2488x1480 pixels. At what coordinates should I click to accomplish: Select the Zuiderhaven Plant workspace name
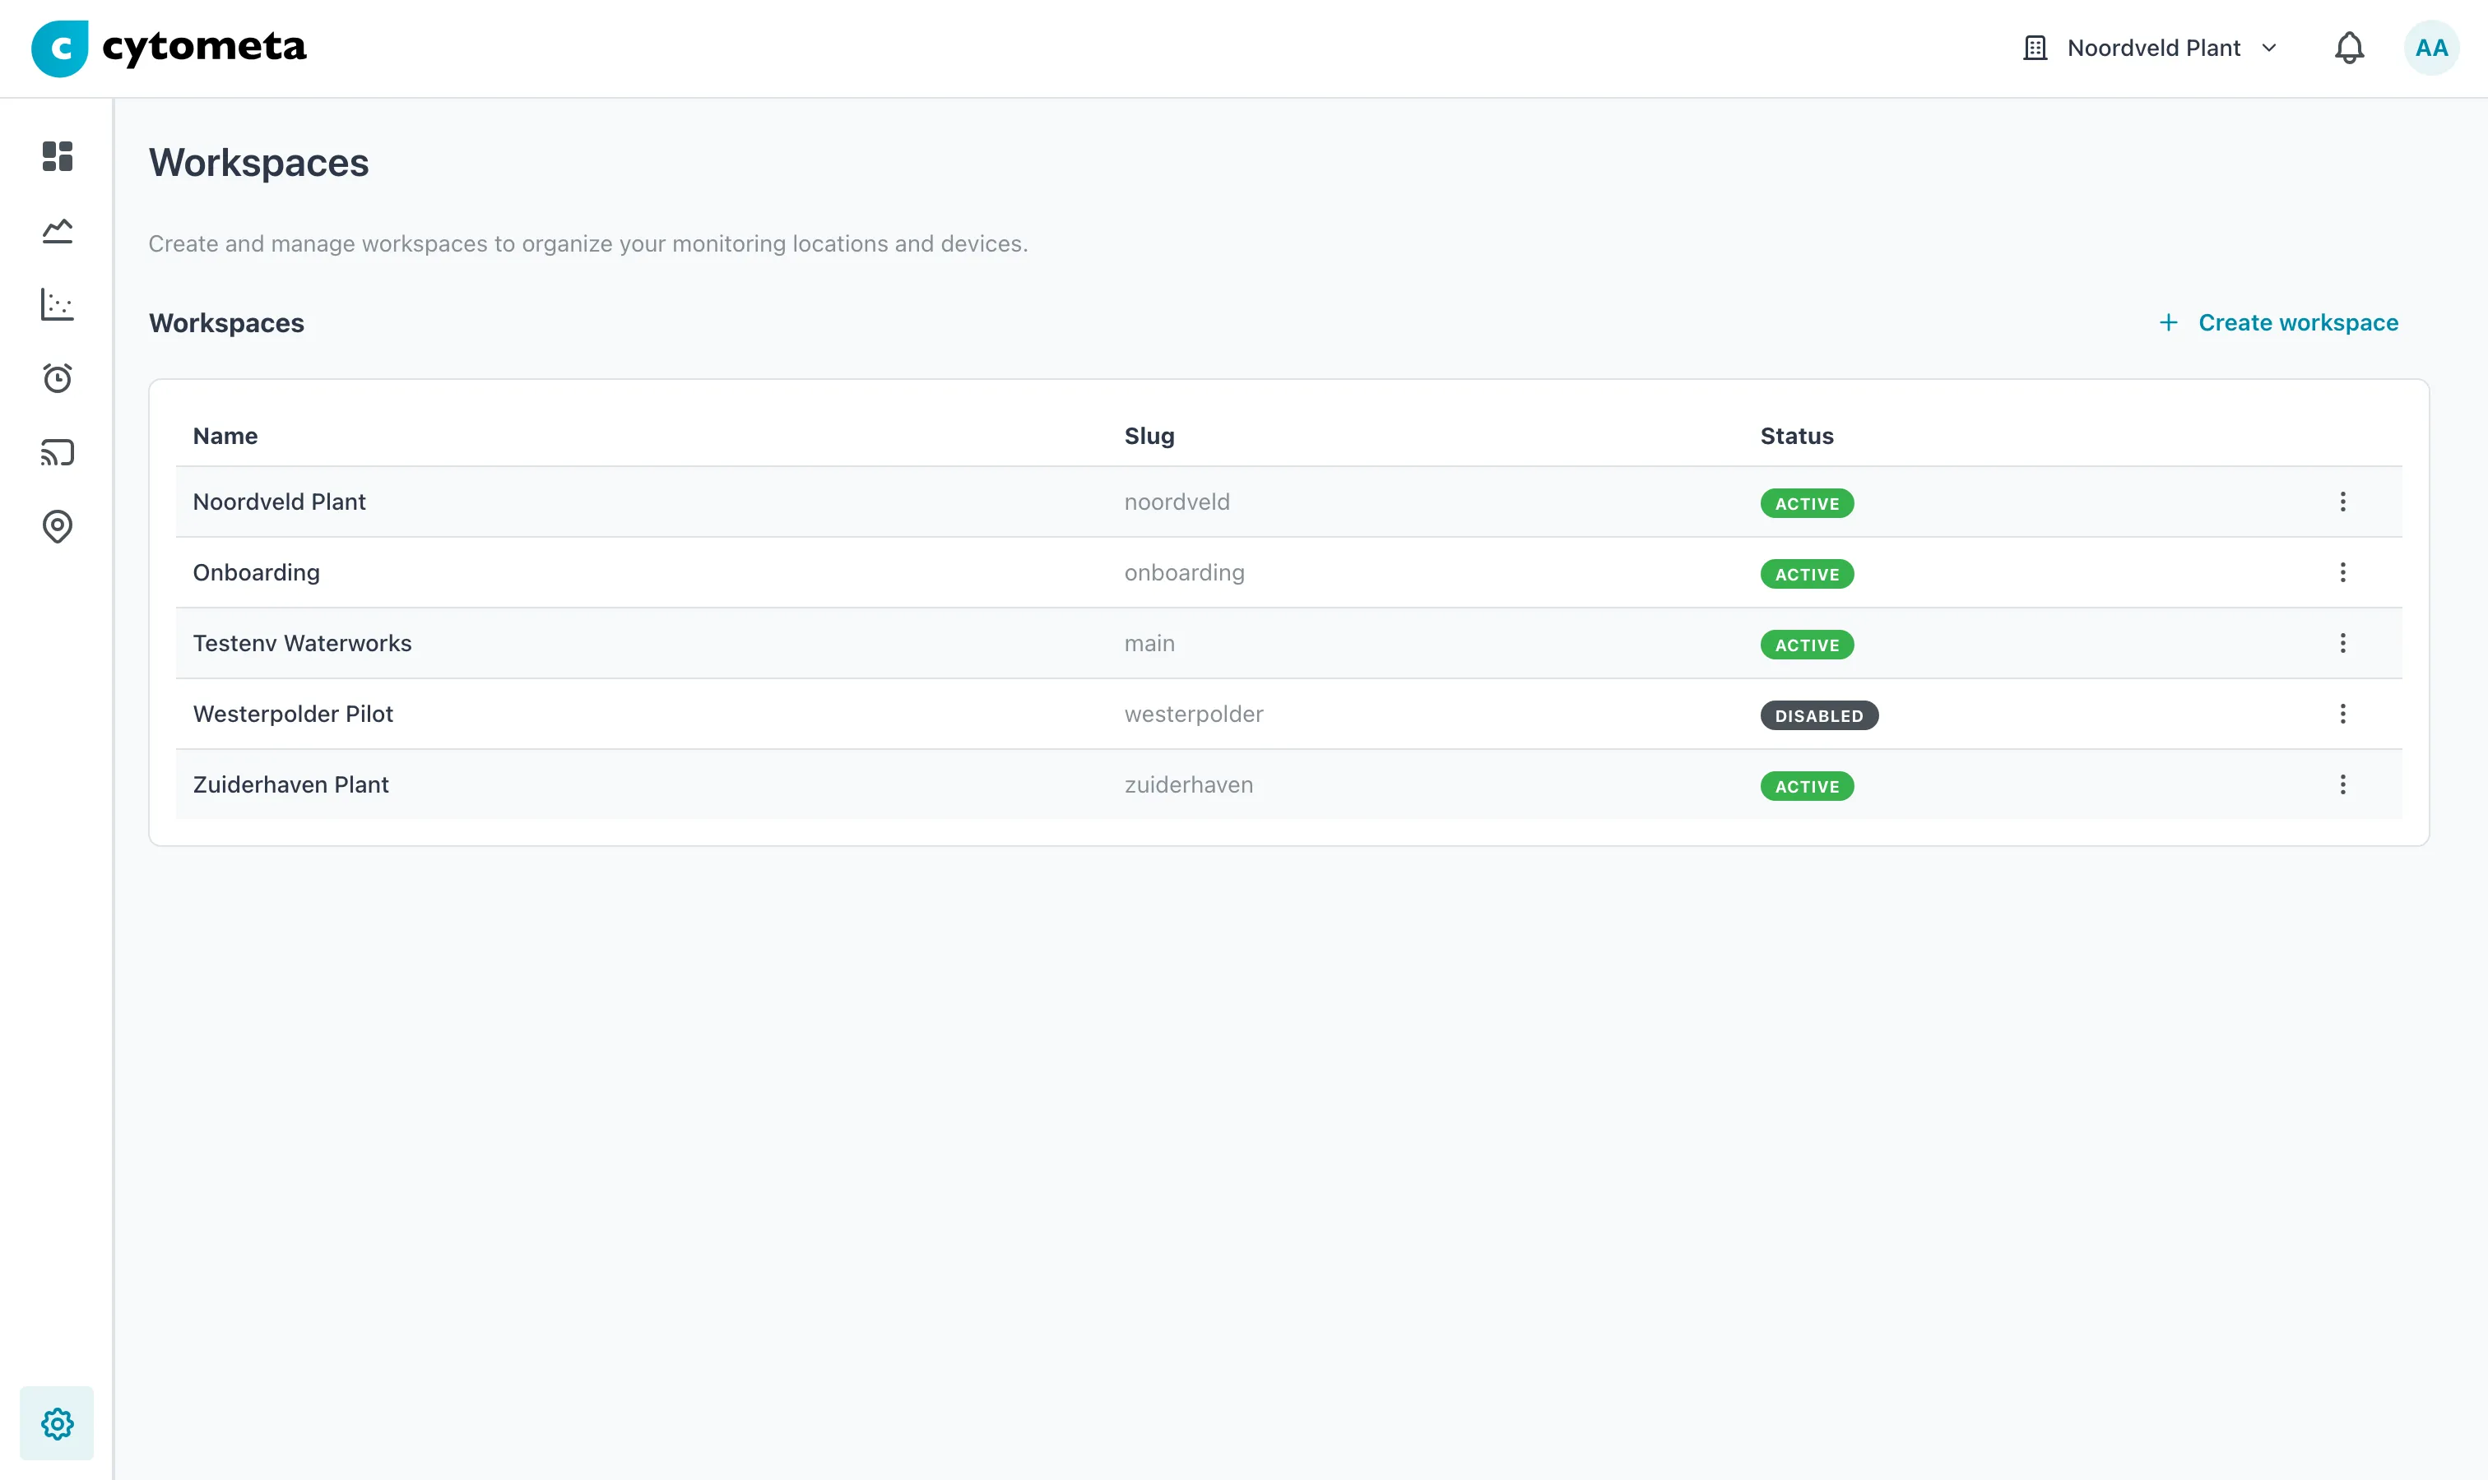coord(290,785)
